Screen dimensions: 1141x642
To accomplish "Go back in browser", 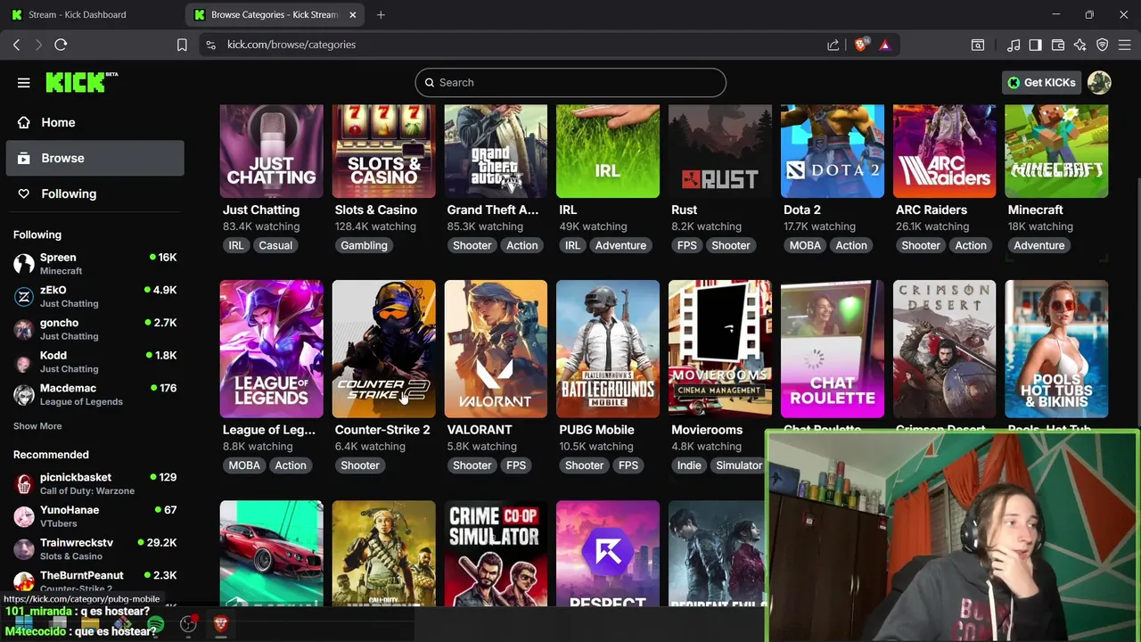I will point(16,45).
